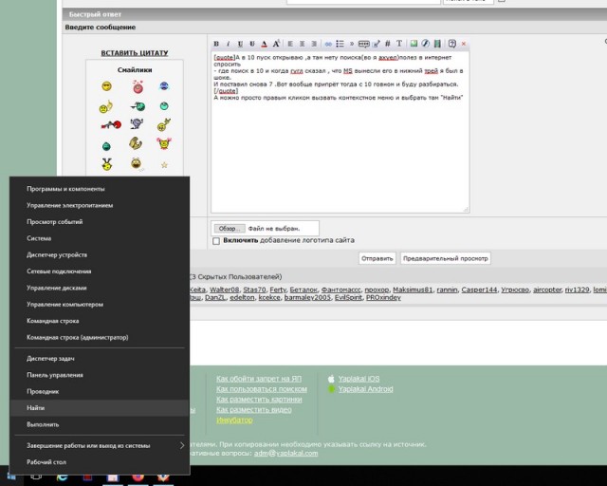Screen dimensions: 607x486
Task: Launch 'Командная строка' from the menu
Action: point(100,321)
